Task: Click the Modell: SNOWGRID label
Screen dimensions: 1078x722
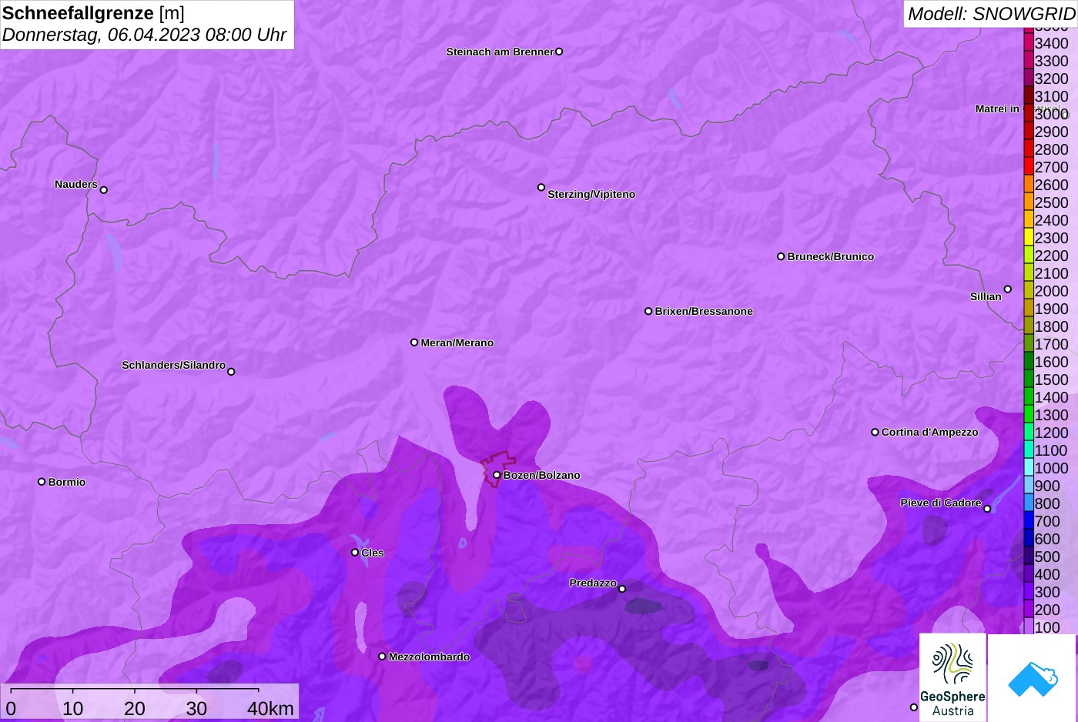Action: 991,13
